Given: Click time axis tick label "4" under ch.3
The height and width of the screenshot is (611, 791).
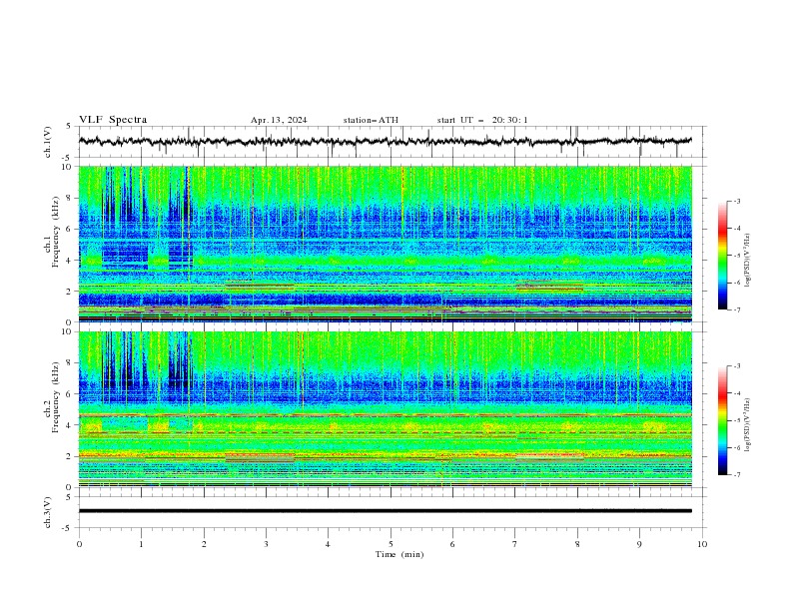Looking at the screenshot, I should click(328, 544).
